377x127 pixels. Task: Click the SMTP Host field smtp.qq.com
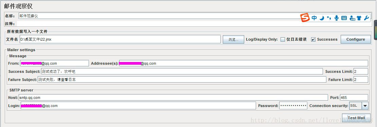(x=173, y=98)
